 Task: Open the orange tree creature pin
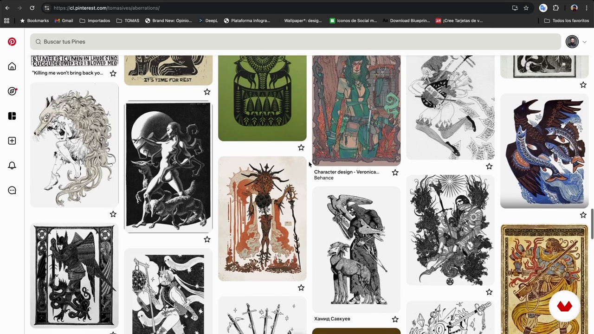[262, 218]
